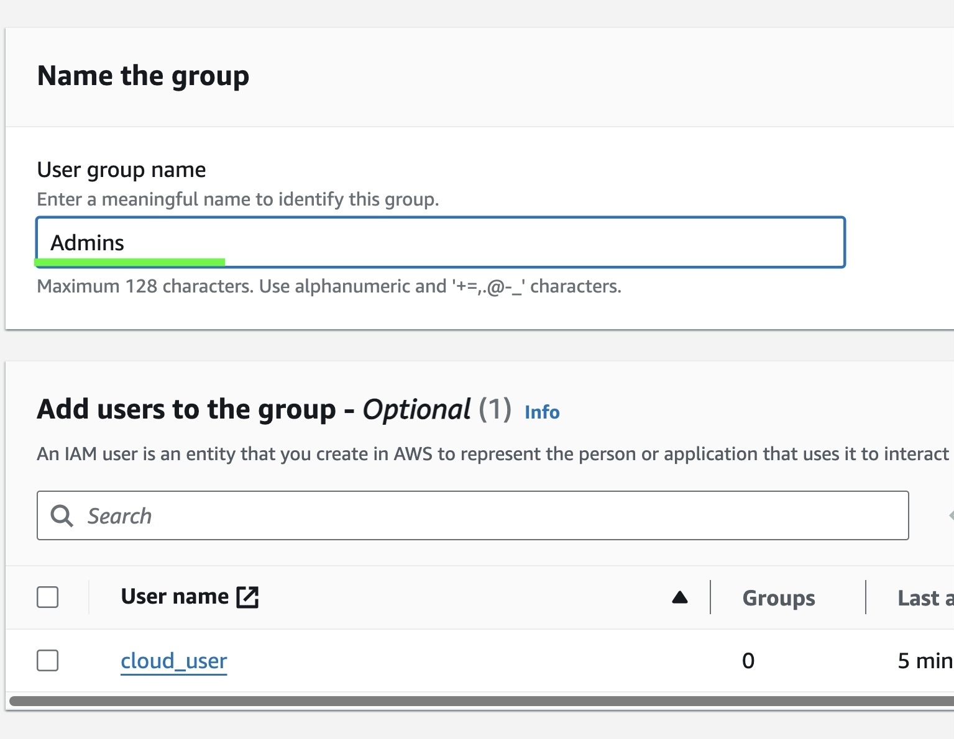Focus the User group name field containing Admins
Screen dimensions: 954x739
[440, 242]
